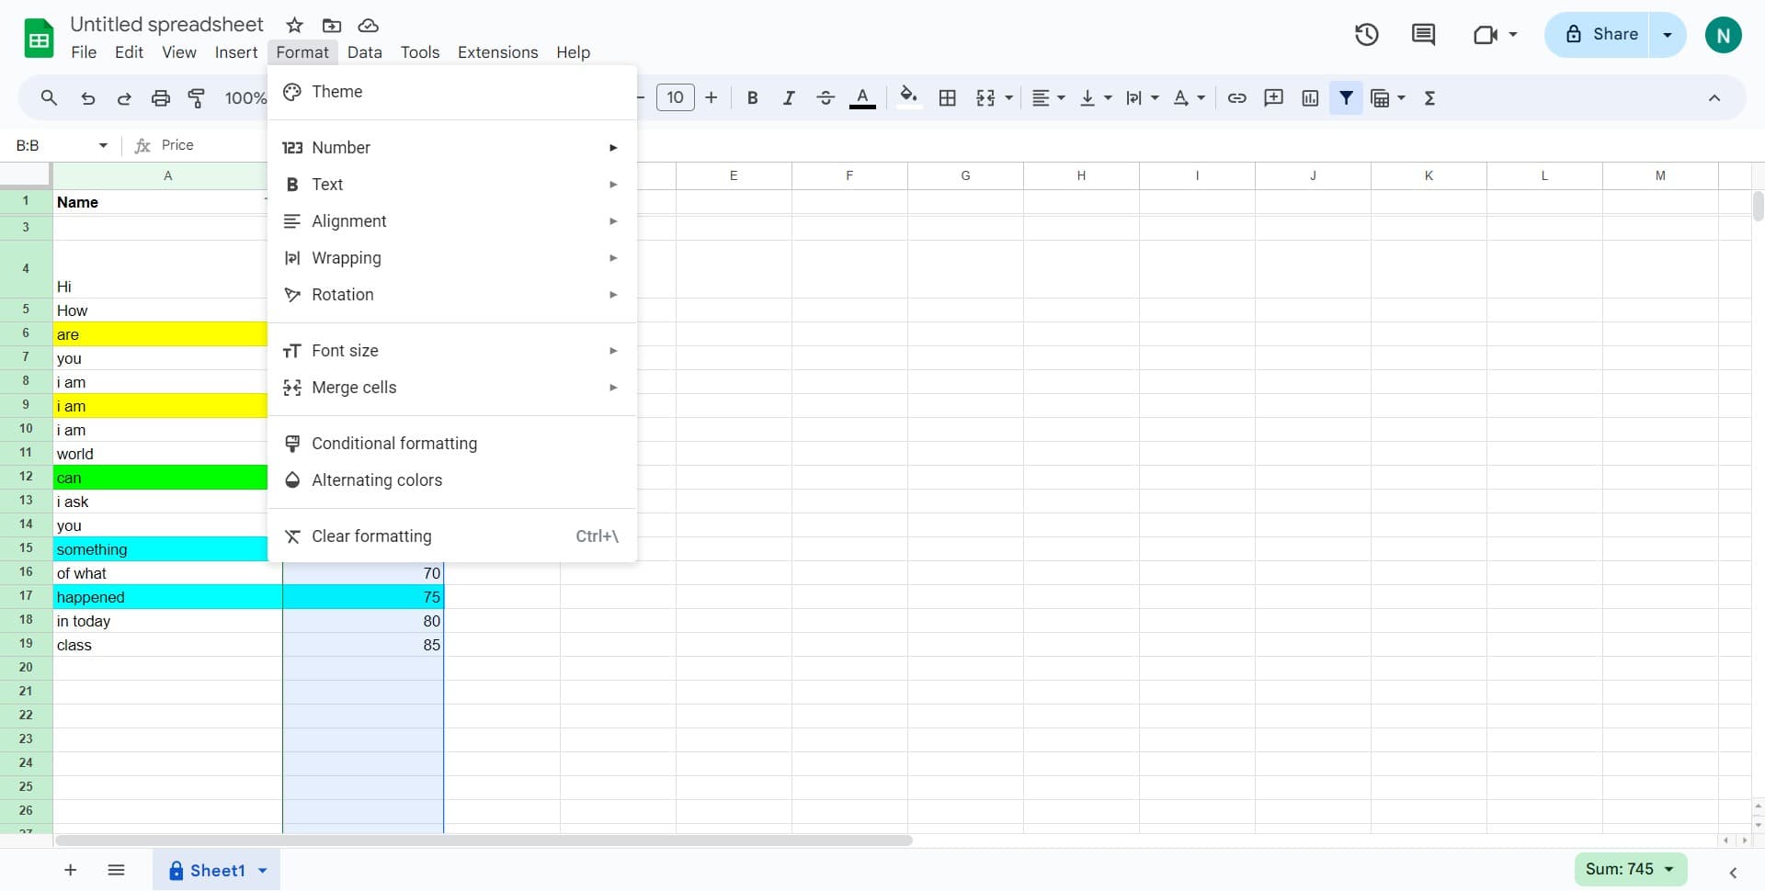Click the print icon in toolbar

(161, 98)
